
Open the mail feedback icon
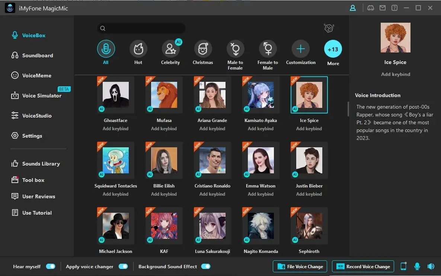click(x=383, y=8)
